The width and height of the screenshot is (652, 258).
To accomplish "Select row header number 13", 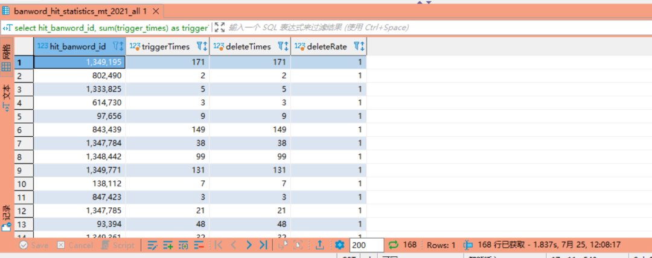I will [24, 224].
